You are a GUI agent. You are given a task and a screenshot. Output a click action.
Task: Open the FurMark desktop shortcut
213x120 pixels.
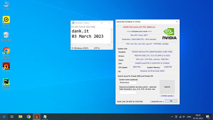6,67
